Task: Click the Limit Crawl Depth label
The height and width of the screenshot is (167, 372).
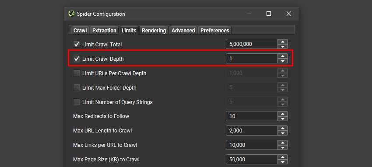Action: (103, 59)
